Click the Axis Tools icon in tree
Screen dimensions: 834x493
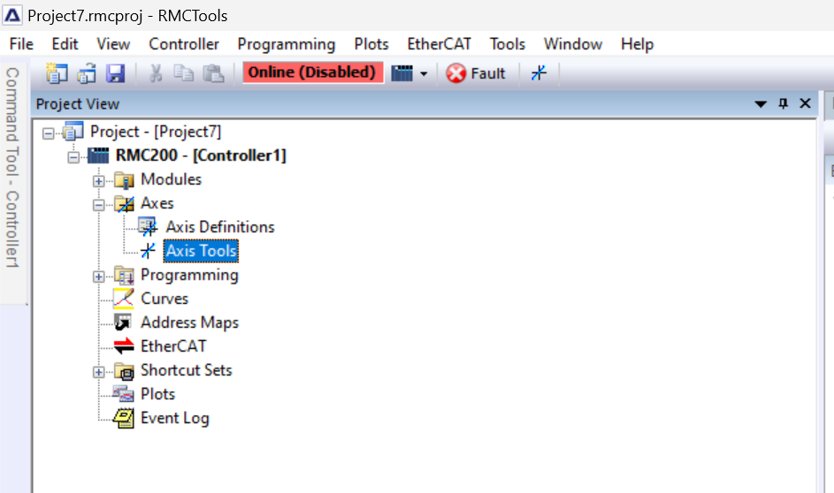pyautogui.click(x=148, y=250)
